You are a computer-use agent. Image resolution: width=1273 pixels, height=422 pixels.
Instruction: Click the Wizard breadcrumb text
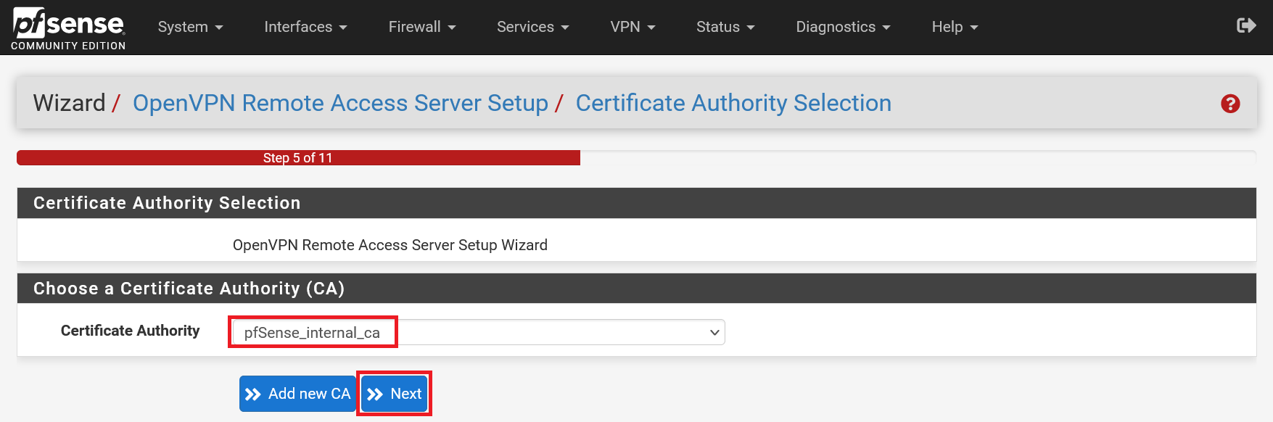(x=69, y=103)
